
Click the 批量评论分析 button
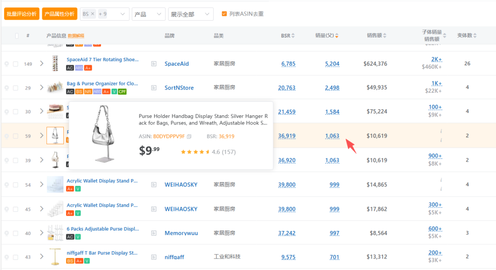(x=22, y=14)
